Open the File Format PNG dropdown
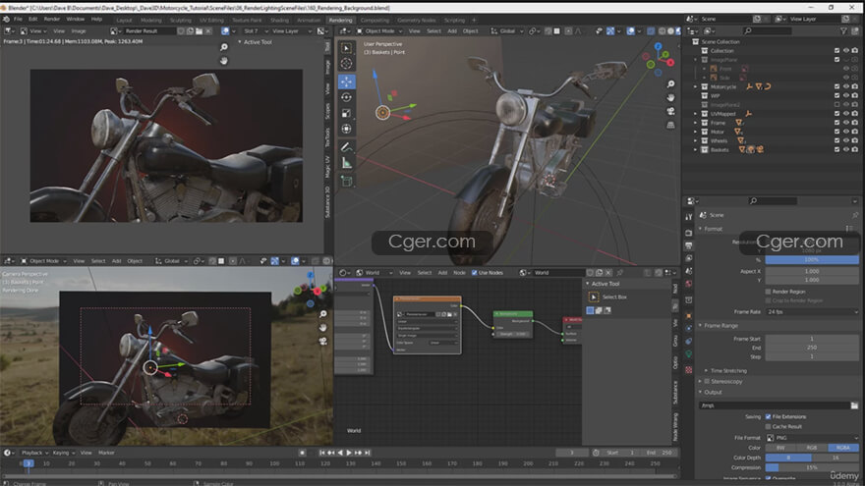 tap(812, 438)
